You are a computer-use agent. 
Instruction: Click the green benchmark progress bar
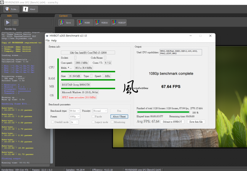pos(164,112)
